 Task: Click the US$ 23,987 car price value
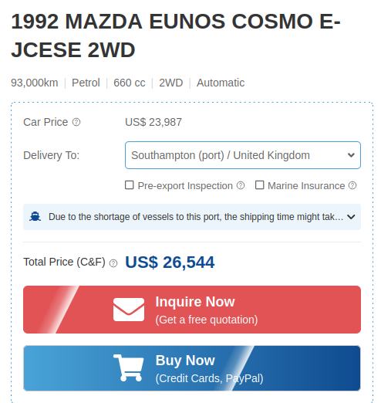coord(153,122)
